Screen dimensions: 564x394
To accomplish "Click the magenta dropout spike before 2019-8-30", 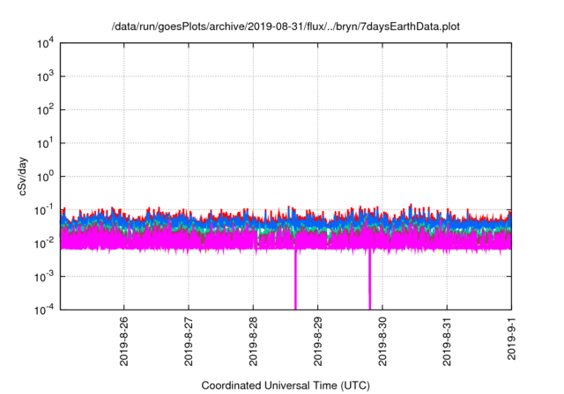I will click(x=370, y=279).
